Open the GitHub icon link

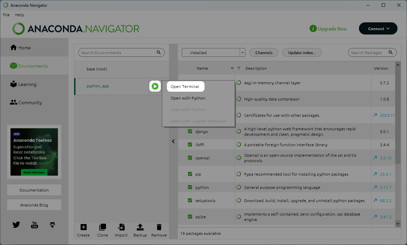click(52, 224)
